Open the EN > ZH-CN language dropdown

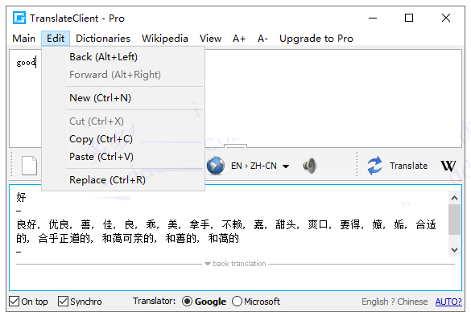260,166
